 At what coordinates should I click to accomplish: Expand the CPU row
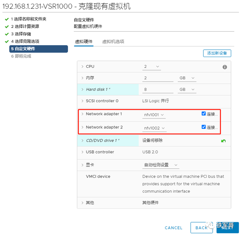pyautogui.click(x=82, y=66)
